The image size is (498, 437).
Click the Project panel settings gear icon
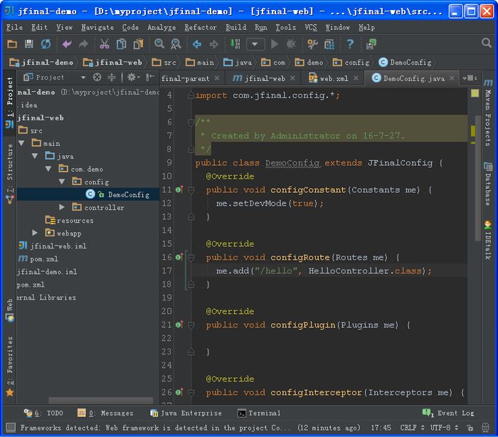pyautogui.click(x=132, y=78)
